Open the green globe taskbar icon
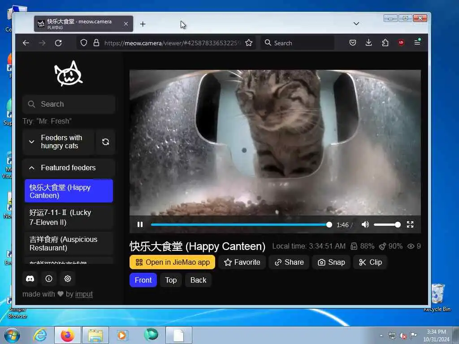The height and width of the screenshot is (344, 459). tap(151, 335)
